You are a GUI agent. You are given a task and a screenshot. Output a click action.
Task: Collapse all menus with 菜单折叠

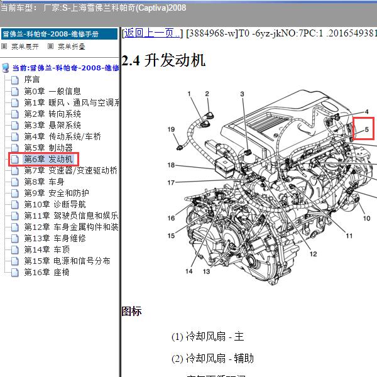pyautogui.click(x=72, y=46)
